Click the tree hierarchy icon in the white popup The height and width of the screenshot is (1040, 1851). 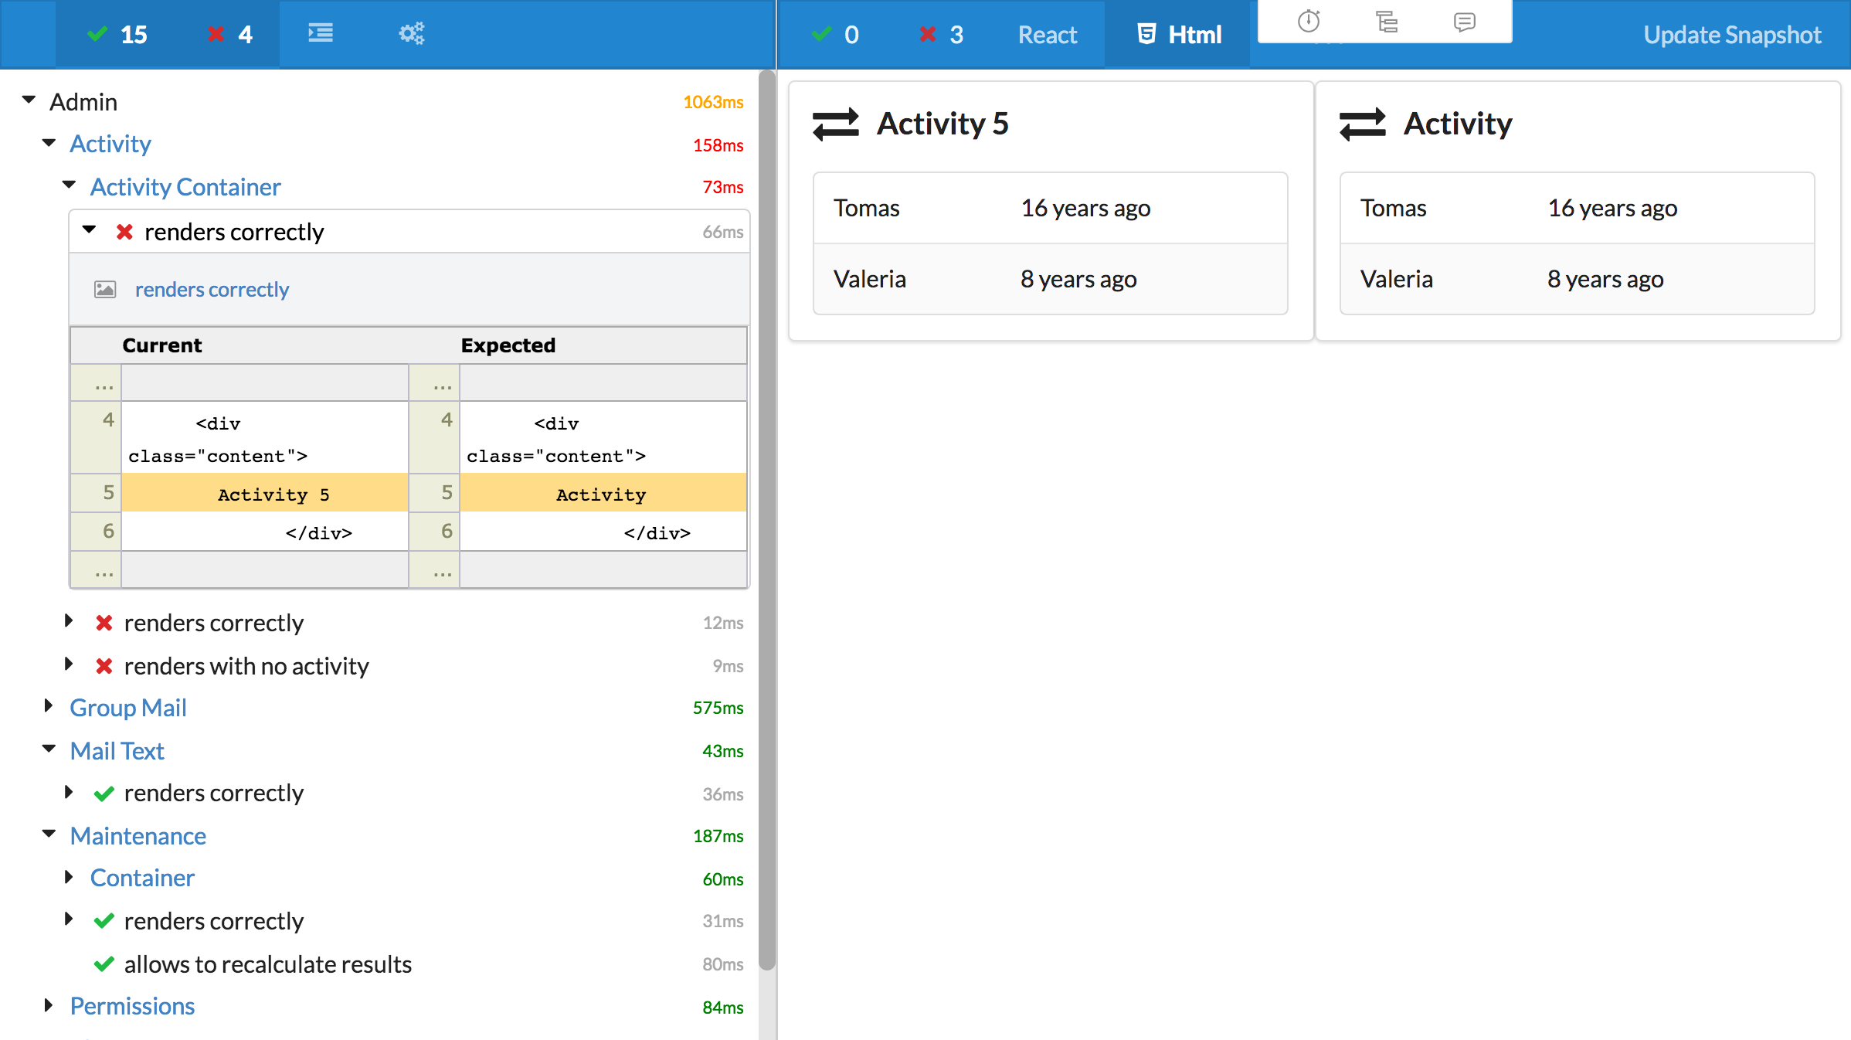(x=1387, y=22)
